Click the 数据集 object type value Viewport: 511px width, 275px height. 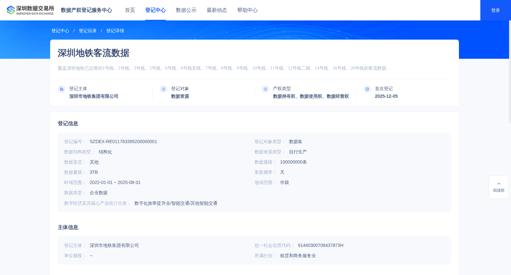tap(296, 141)
